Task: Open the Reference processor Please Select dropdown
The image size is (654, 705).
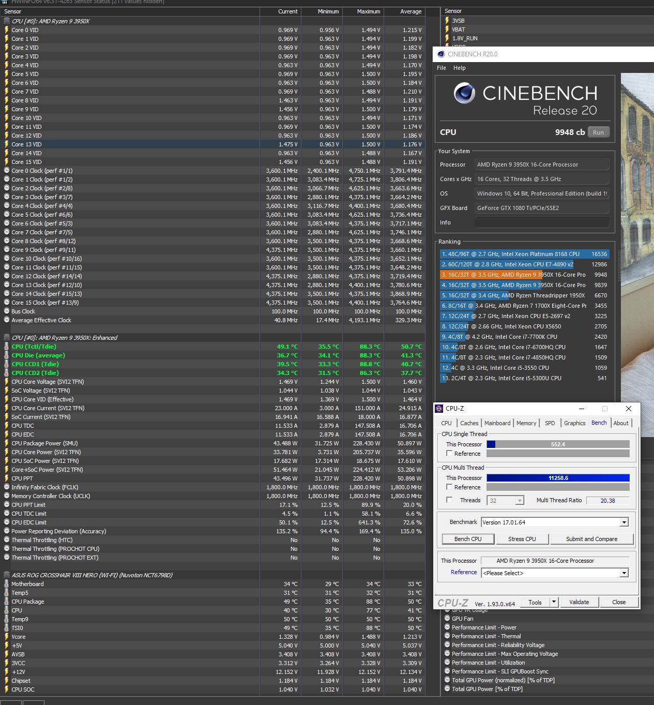Action: tap(624, 573)
